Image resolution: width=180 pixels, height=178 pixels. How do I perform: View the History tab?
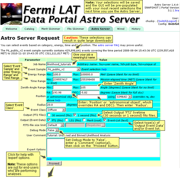[x=136, y=29]
